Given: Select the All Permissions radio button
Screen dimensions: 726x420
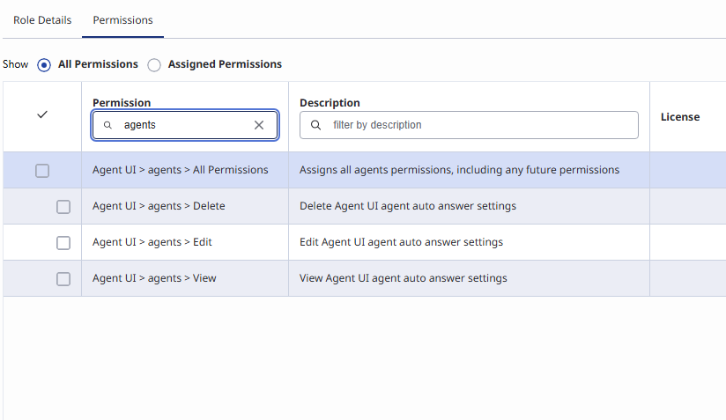Looking at the screenshot, I should point(44,64).
